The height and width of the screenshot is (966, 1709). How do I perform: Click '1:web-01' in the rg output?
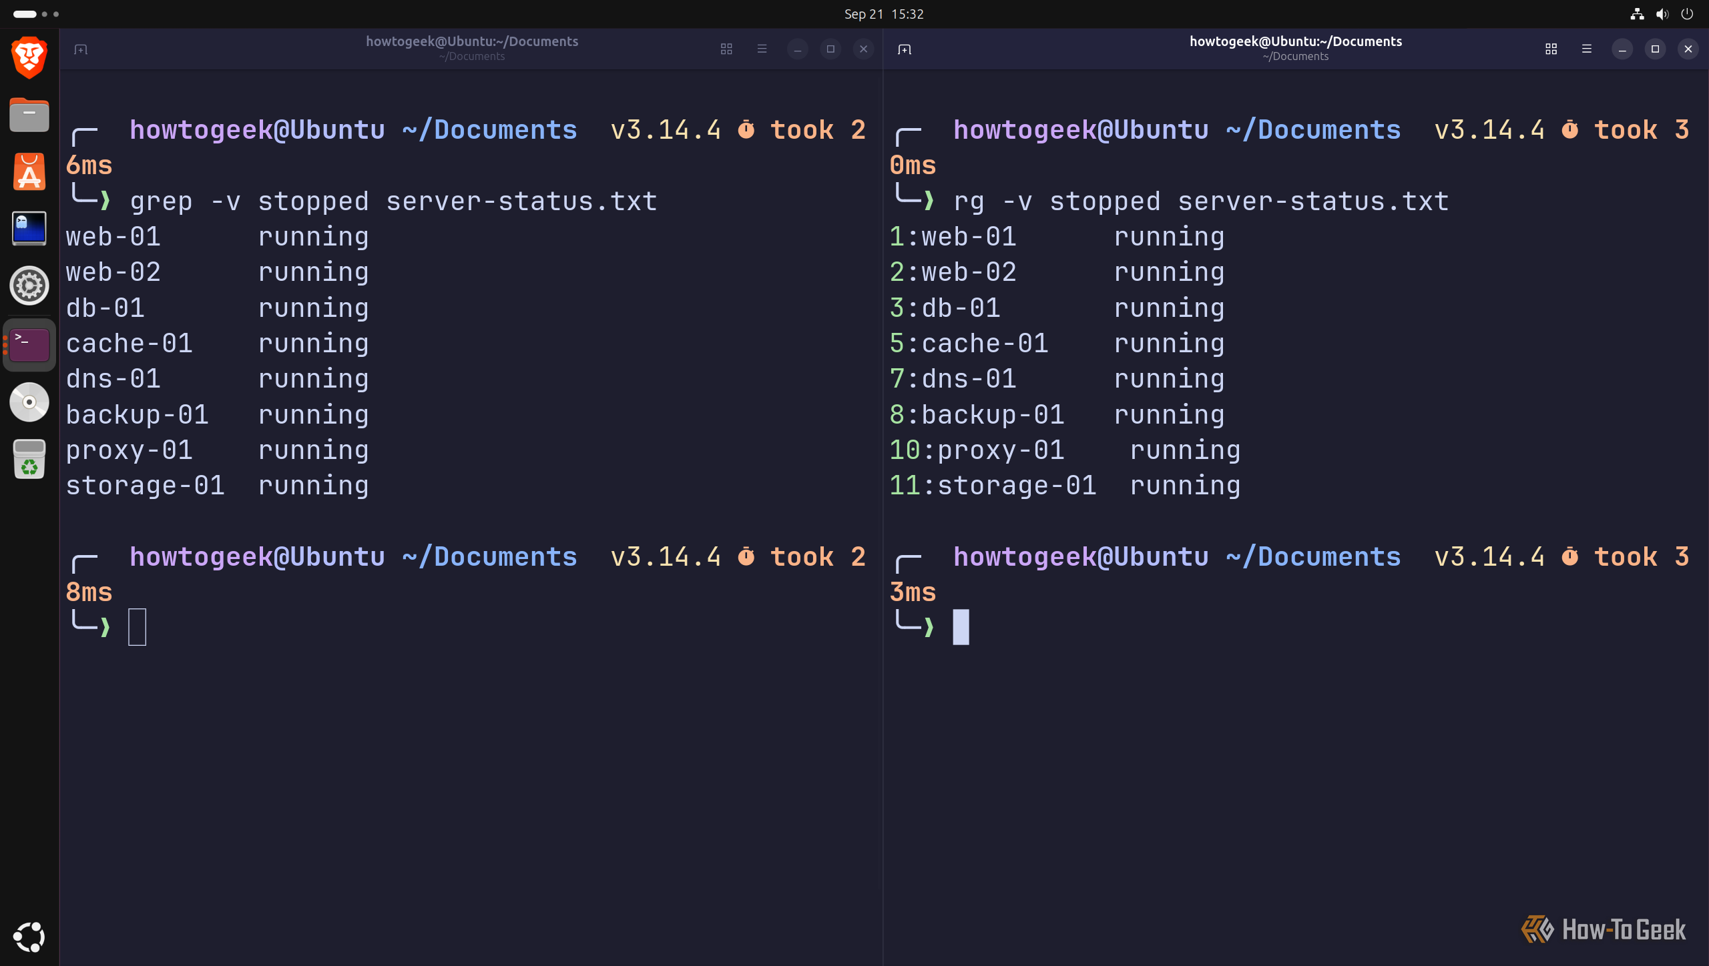[x=953, y=237]
